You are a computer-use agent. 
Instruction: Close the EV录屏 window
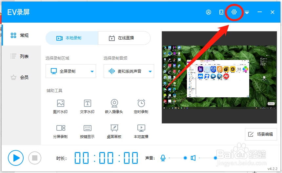(x=272, y=12)
